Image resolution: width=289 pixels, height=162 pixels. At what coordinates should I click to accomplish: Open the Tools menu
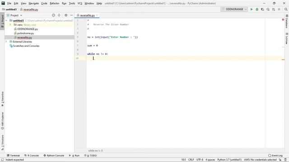(72, 3)
